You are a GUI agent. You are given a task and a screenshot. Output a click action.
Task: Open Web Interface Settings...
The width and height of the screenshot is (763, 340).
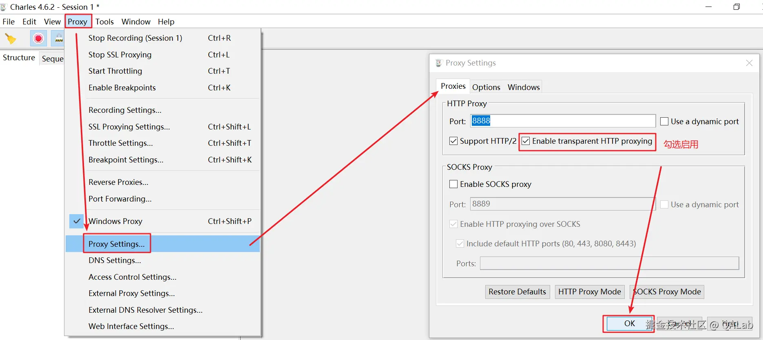coord(163,326)
